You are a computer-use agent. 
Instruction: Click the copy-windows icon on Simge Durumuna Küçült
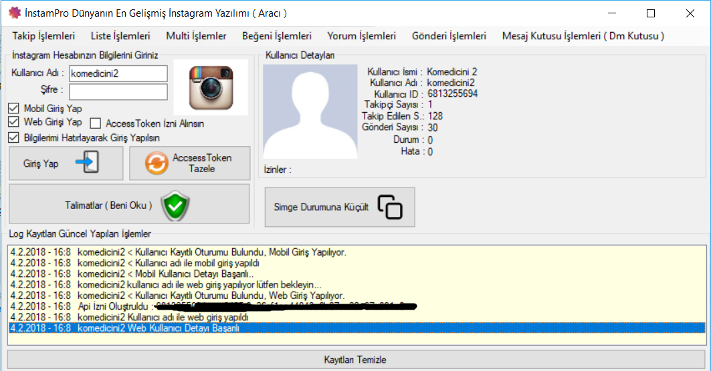tap(391, 207)
